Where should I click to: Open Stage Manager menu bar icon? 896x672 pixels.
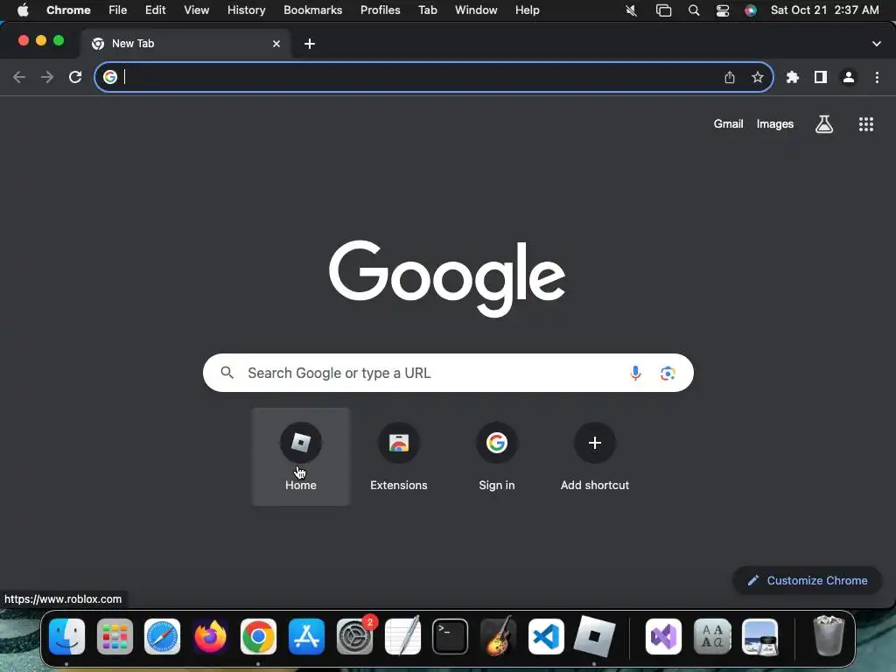pos(663,10)
